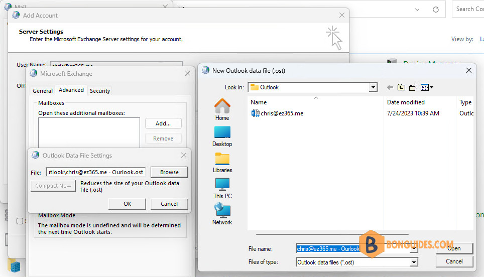Click the Type column header
484x277 pixels.
point(465,102)
